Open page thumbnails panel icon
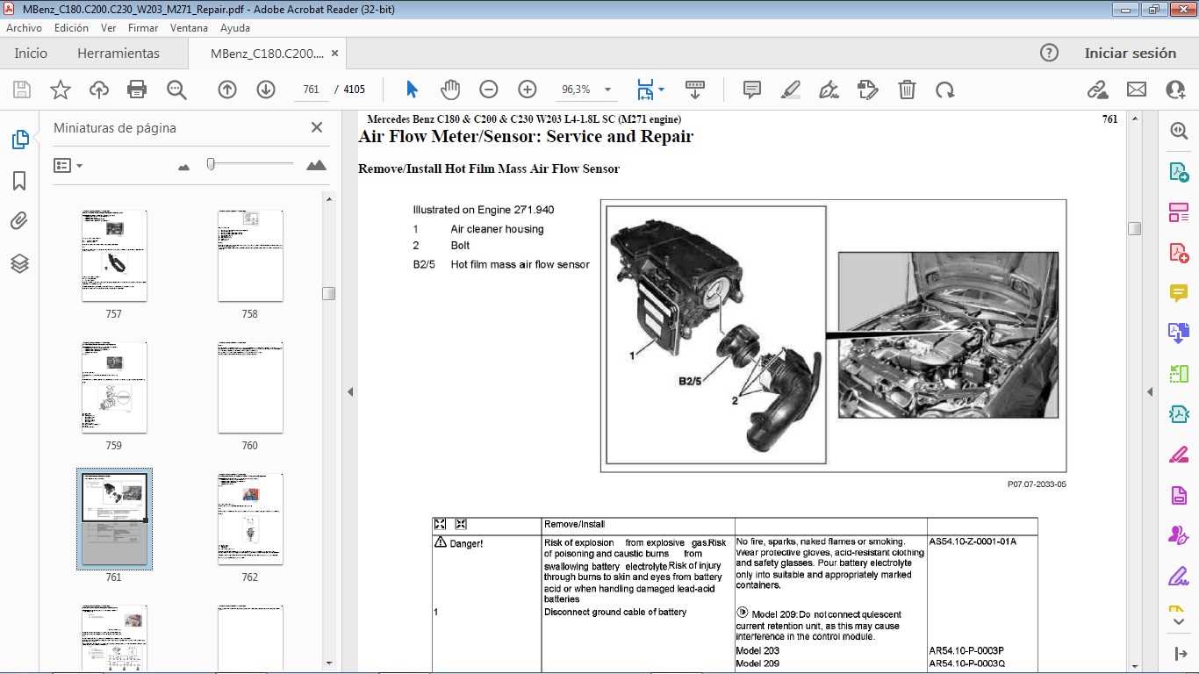This screenshot has height=674, width=1199. 19,140
